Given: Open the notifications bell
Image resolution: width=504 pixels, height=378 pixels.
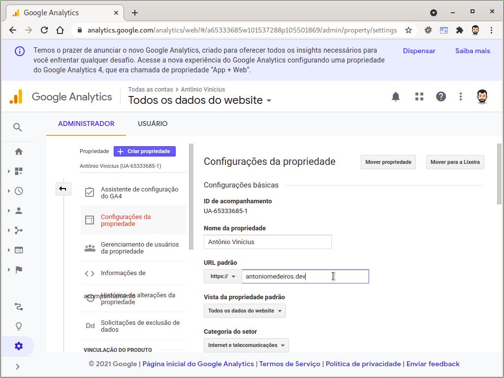Looking at the screenshot, I should [x=396, y=96].
